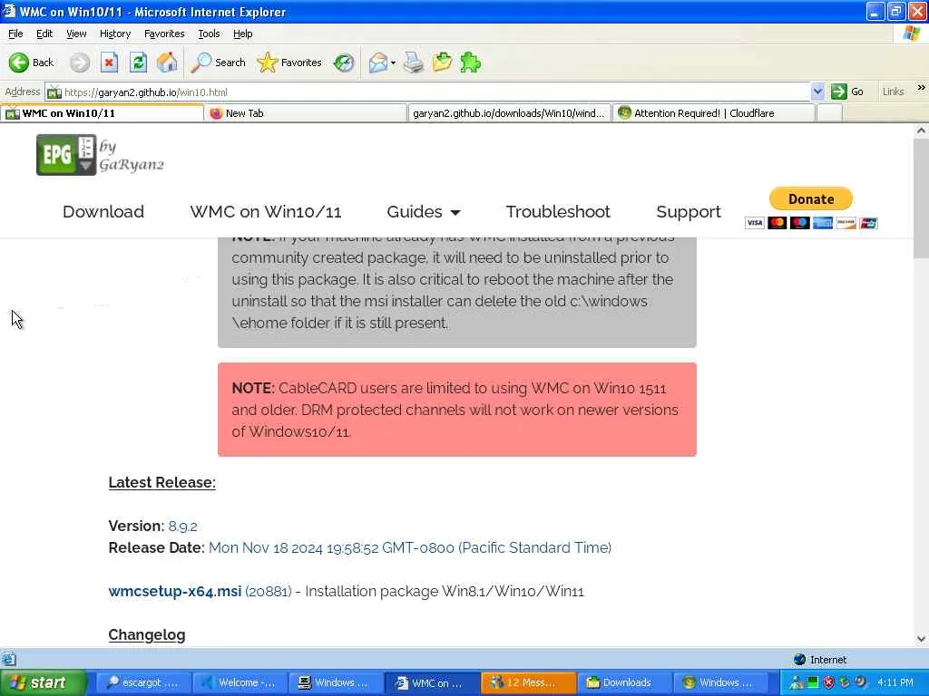The height and width of the screenshot is (696, 929).
Task: Click the vertical scrollbar thumb
Action: tap(922, 198)
